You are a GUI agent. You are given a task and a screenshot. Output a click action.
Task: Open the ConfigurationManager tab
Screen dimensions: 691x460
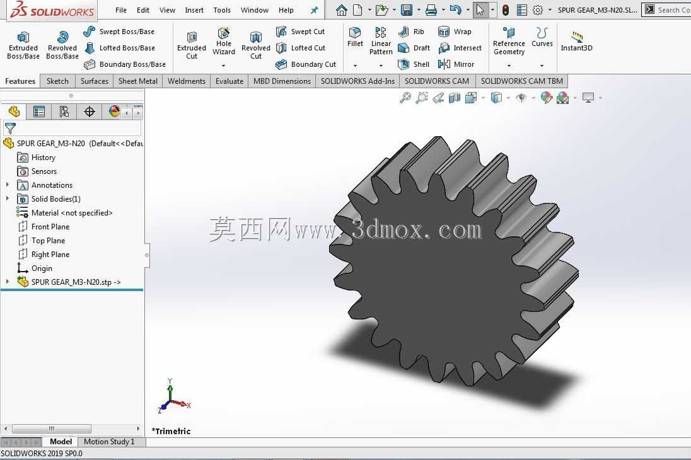[64, 112]
